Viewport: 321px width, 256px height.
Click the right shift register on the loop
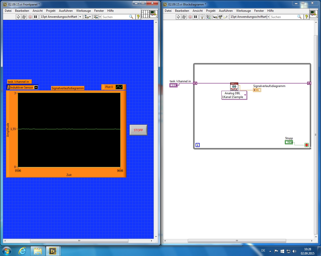(309, 83)
